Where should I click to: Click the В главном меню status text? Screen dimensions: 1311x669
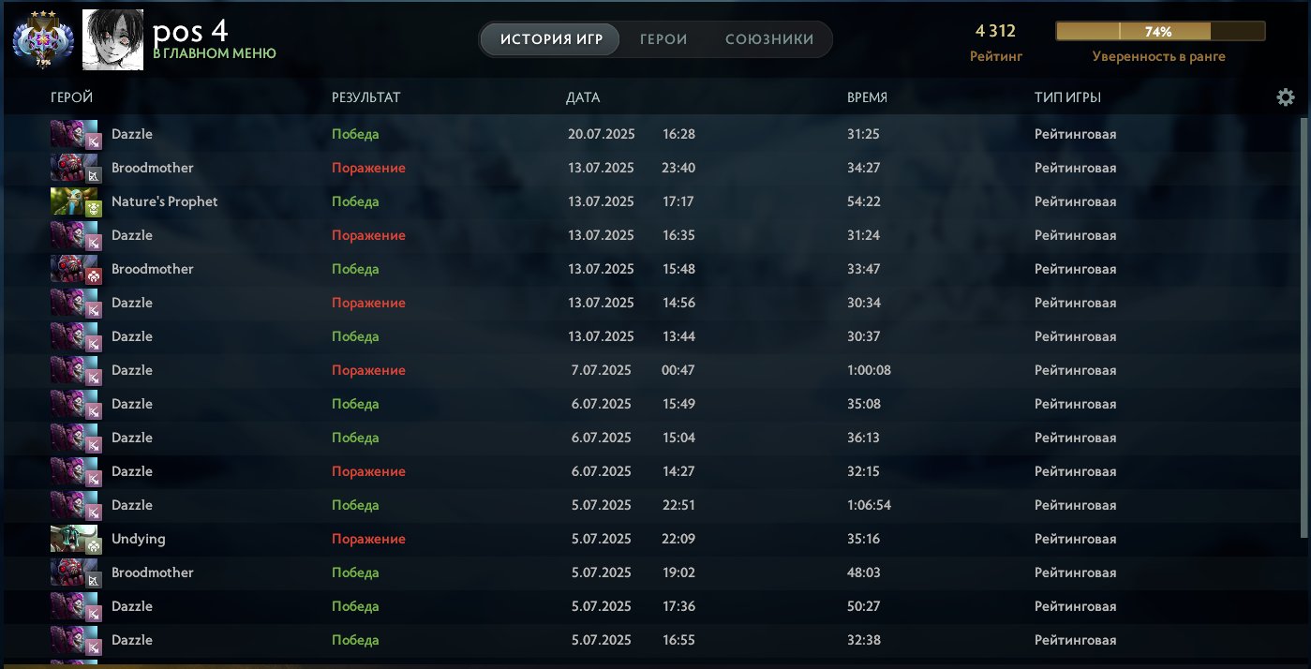coord(215,53)
